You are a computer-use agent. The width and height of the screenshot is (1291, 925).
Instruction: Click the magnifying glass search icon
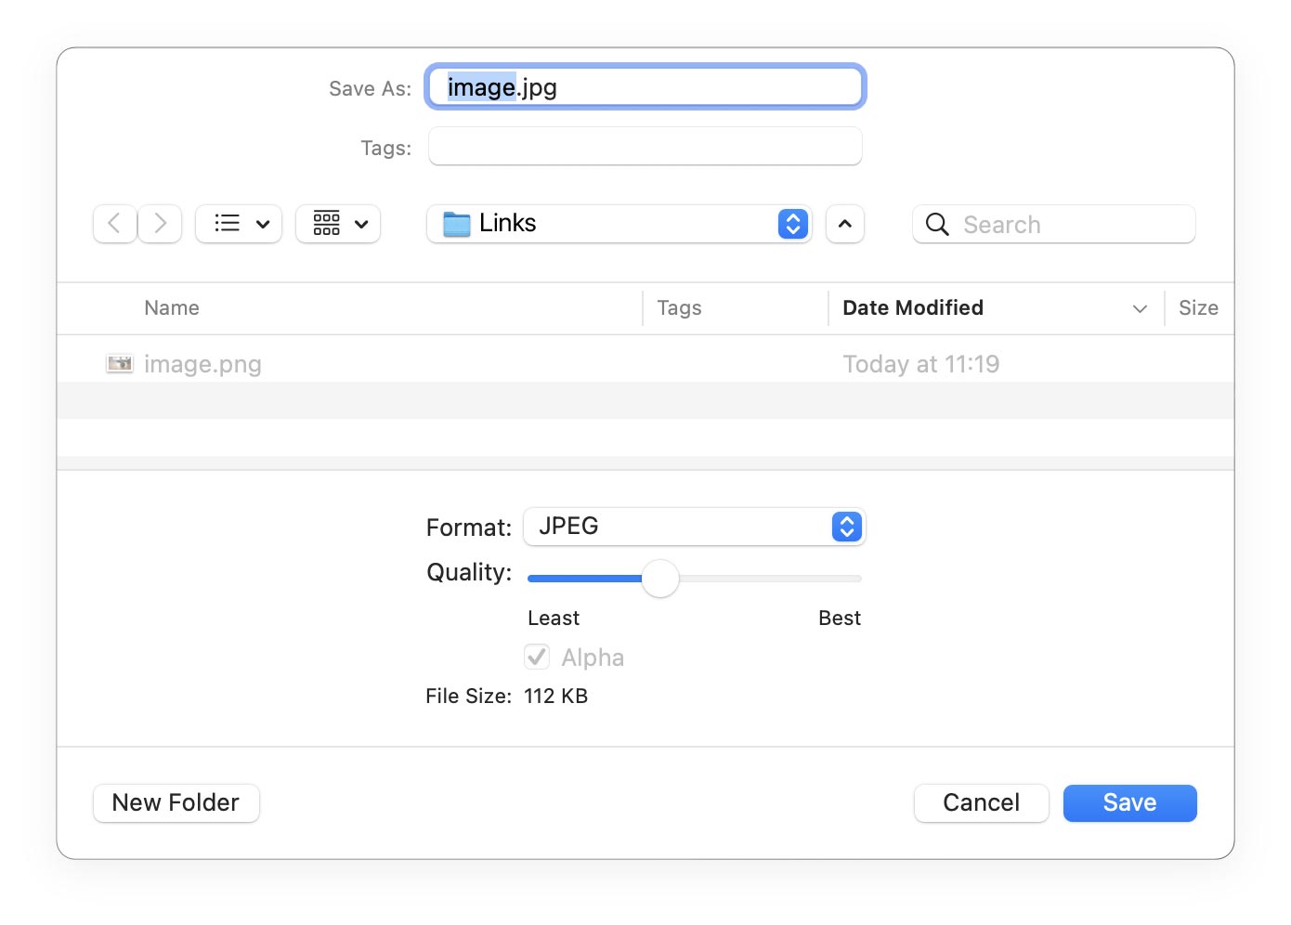click(937, 225)
